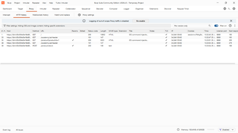Click the memory usage progress bar
Viewport: 238px width, 133px height.
coord(211,129)
